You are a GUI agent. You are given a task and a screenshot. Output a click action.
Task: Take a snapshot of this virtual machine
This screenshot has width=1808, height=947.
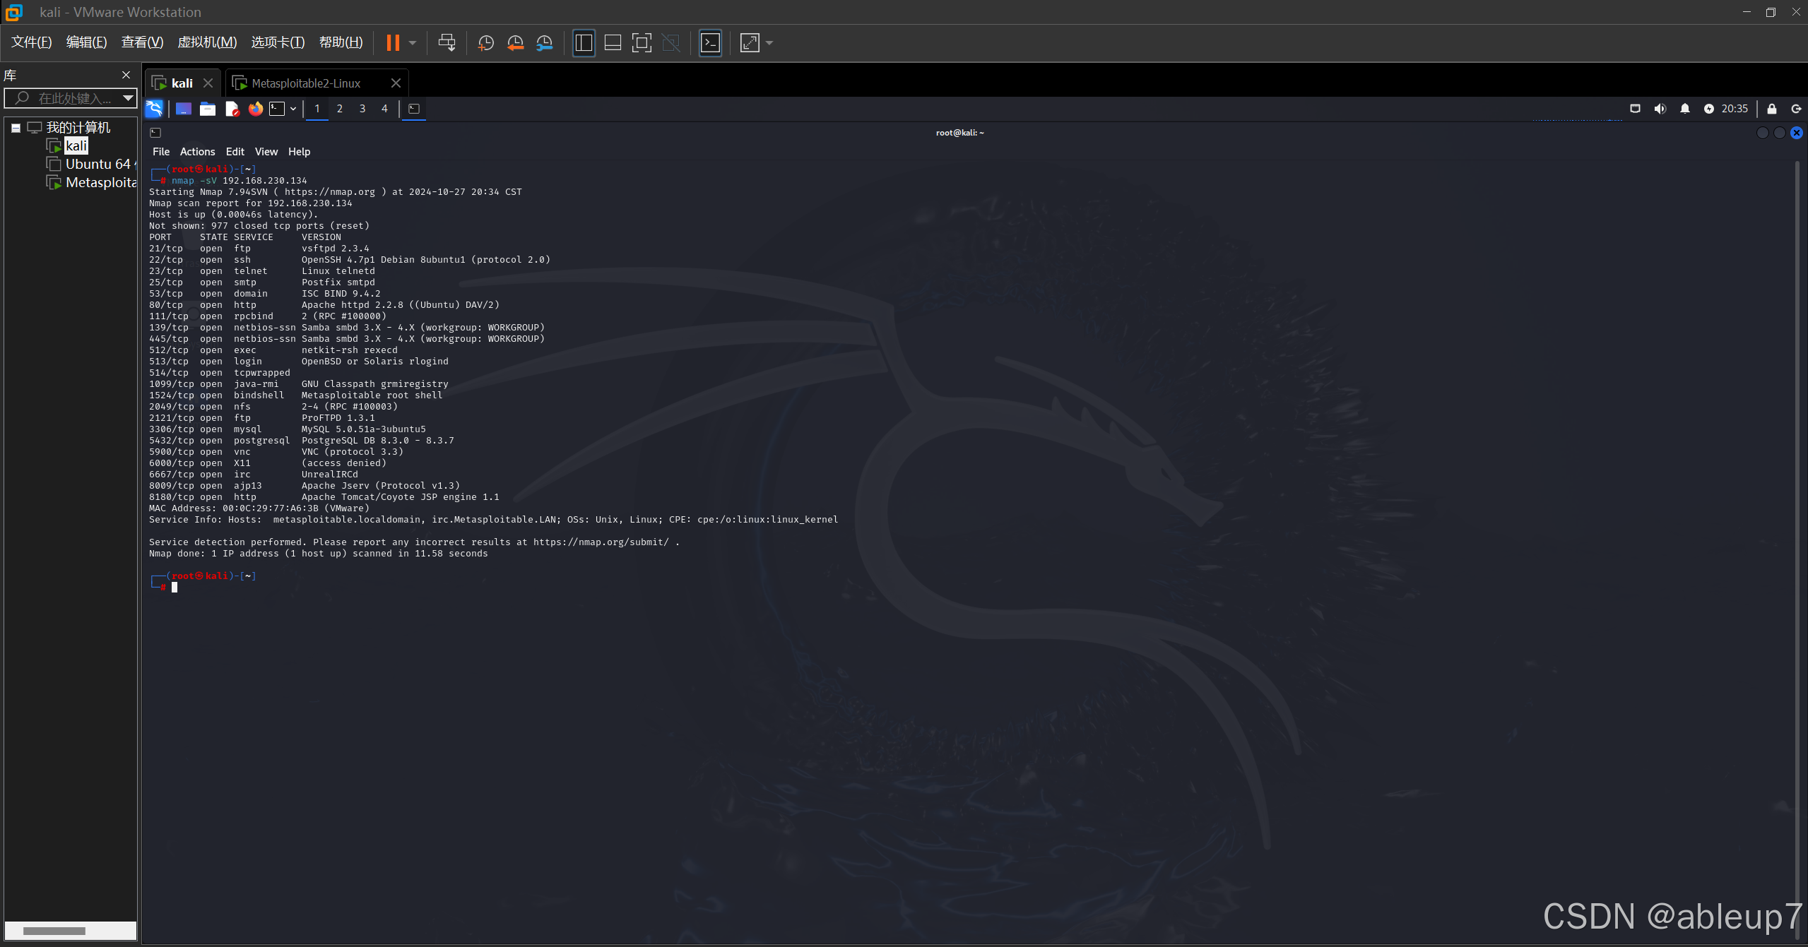point(485,43)
